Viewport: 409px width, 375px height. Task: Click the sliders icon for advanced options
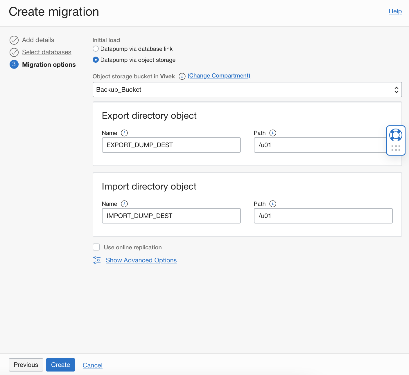pos(97,260)
